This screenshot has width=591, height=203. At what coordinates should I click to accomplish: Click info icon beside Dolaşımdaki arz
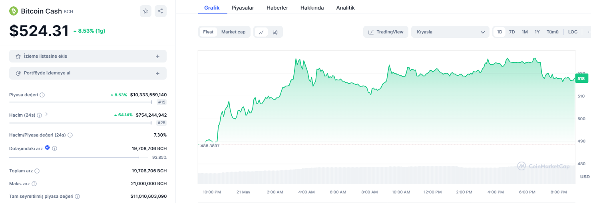(x=55, y=148)
